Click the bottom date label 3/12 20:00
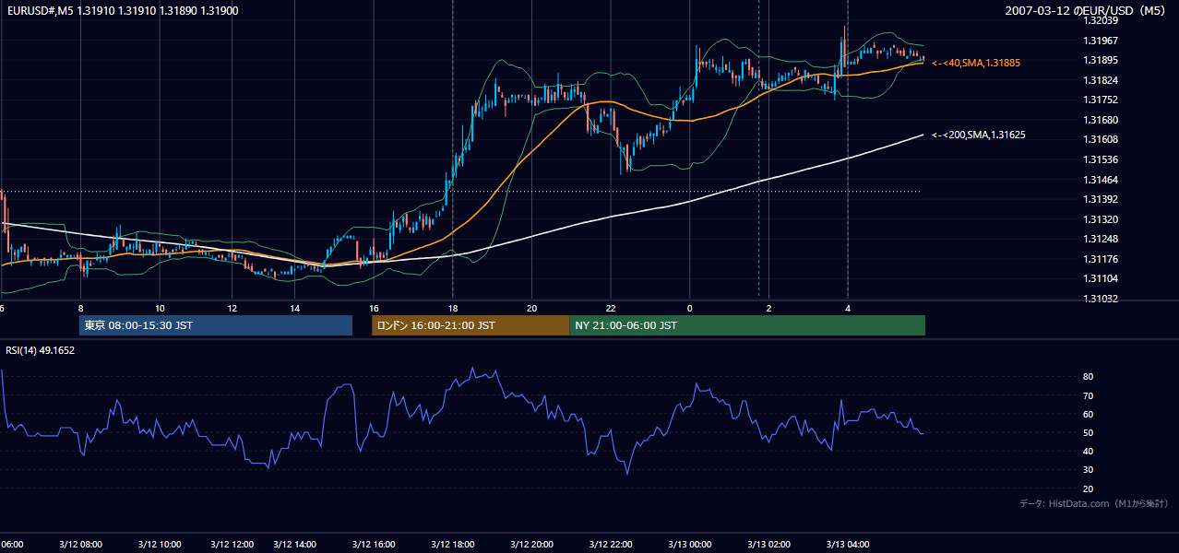The height and width of the screenshot is (553, 1179). 532,544
